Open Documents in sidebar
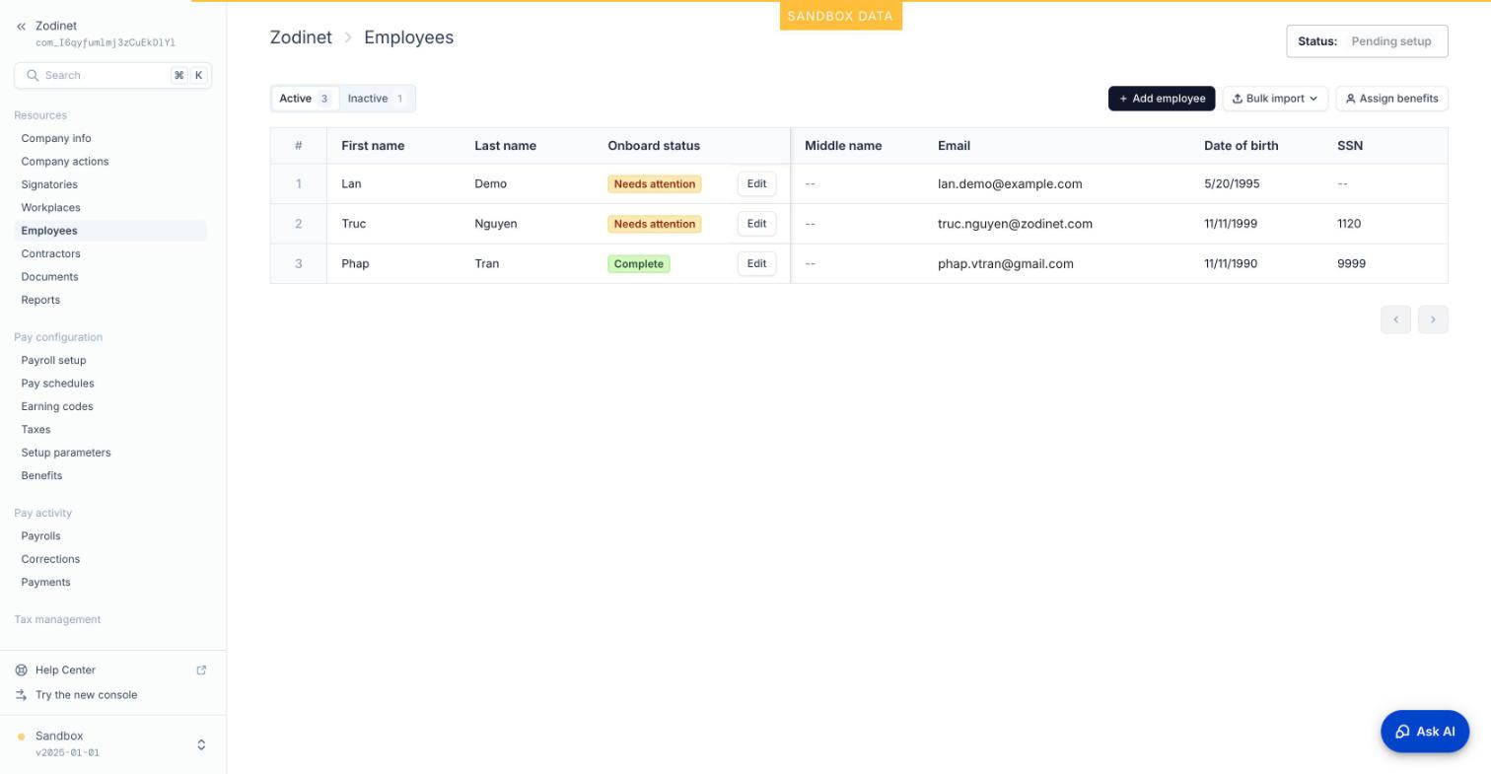Screen dimensions: 1491x774 50,277
